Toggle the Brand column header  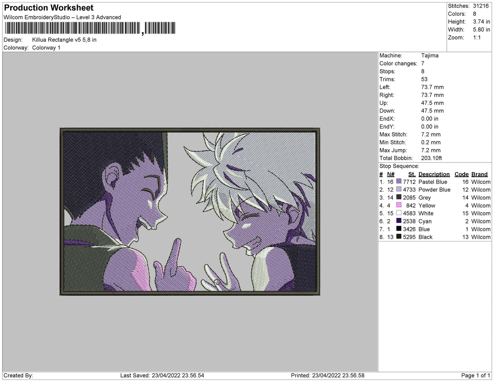click(x=479, y=174)
